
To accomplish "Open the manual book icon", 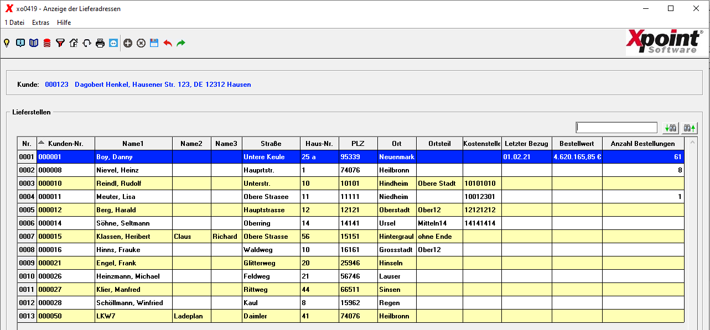I will (x=34, y=43).
